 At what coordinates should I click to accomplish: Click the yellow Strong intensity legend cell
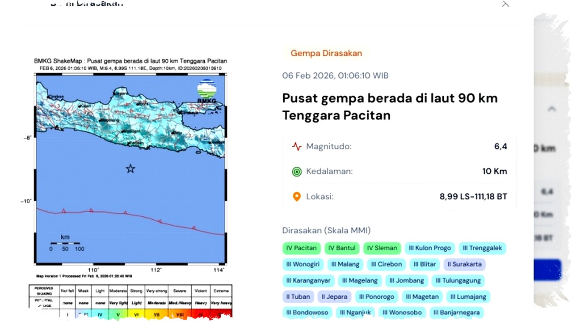click(x=136, y=315)
